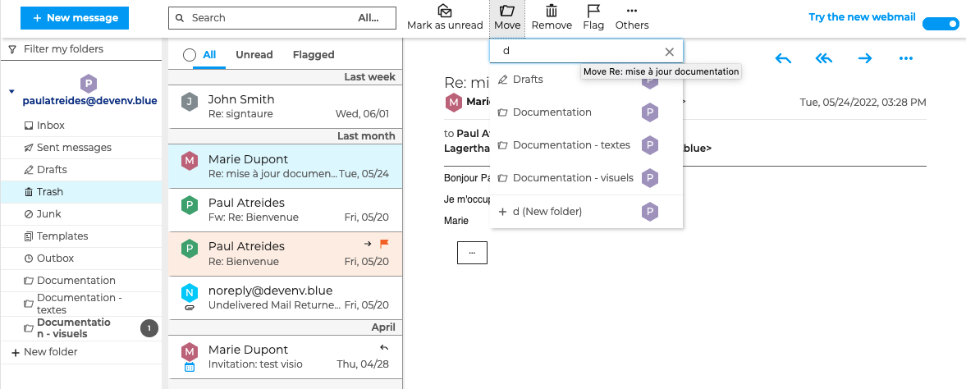This screenshot has height=389, width=966.
Task: Click the April group header
Action: point(286,327)
